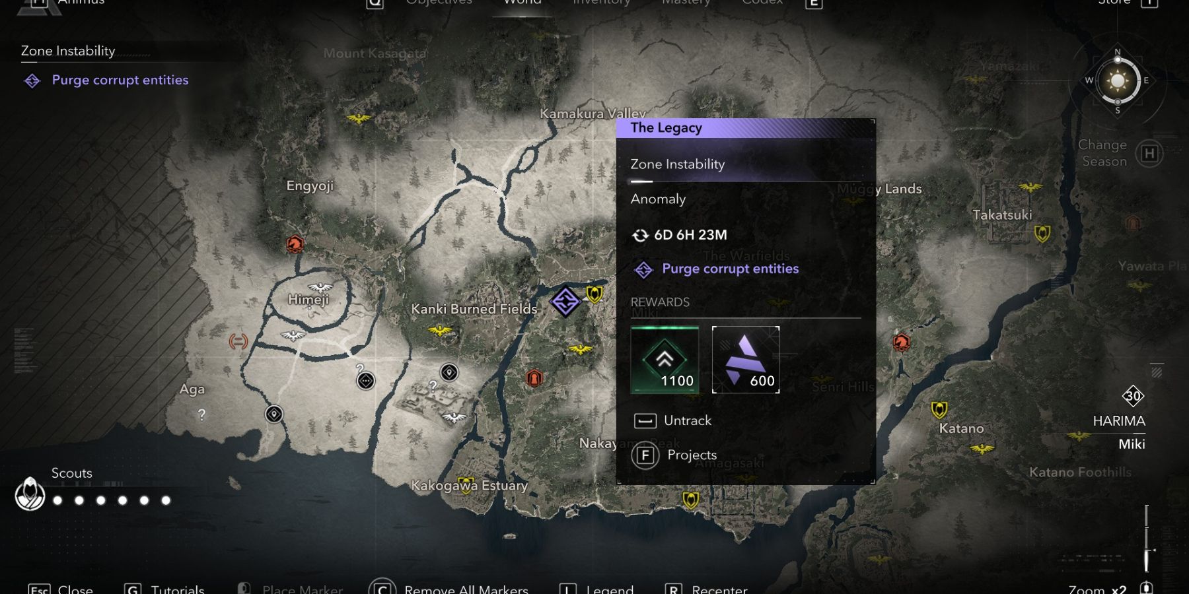Select the purple Anomaly marker on map
Image resolution: width=1189 pixels, height=594 pixels.
(565, 302)
